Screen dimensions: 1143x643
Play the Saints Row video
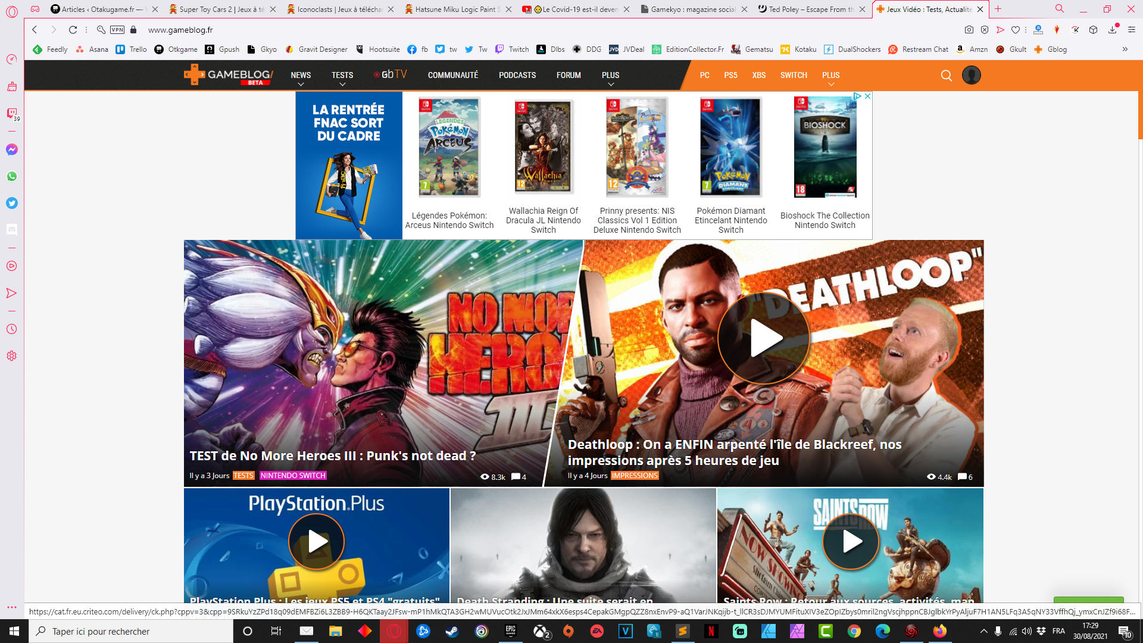[851, 542]
